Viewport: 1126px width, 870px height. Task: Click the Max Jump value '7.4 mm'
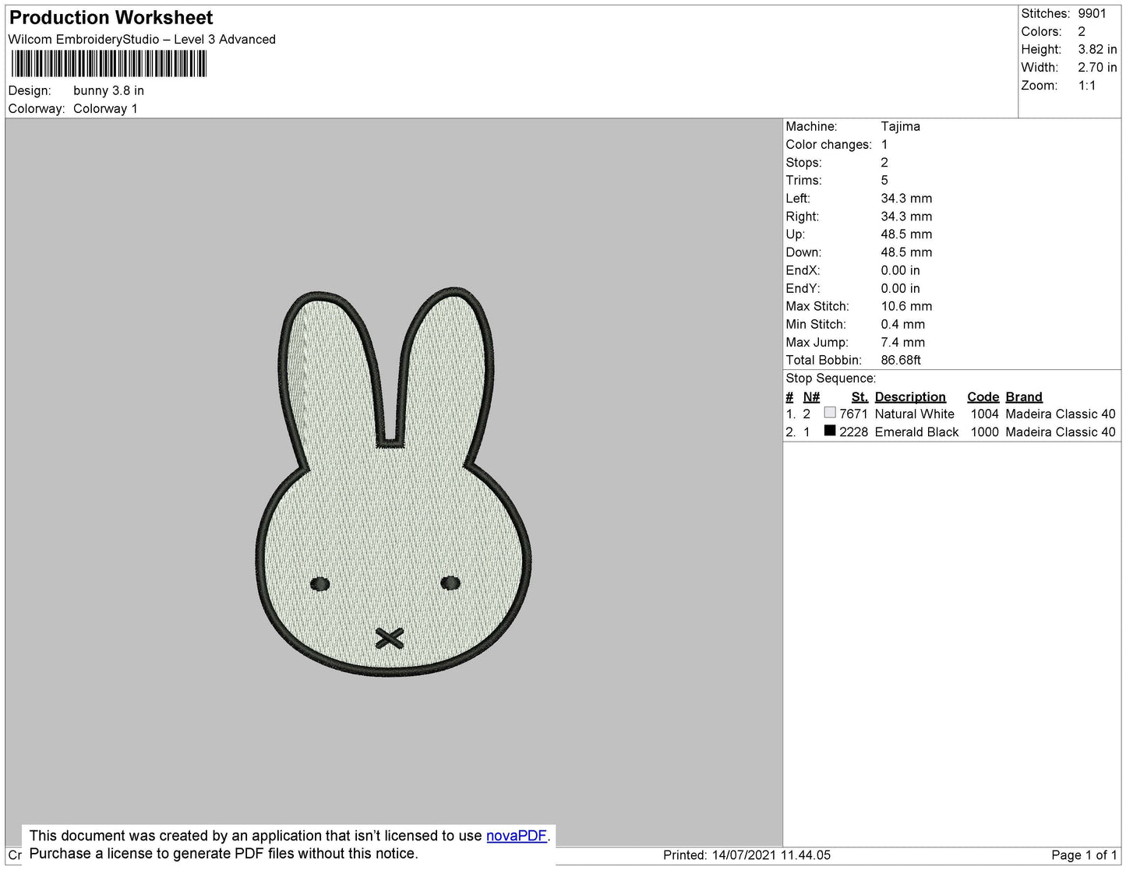pyautogui.click(x=903, y=342)
